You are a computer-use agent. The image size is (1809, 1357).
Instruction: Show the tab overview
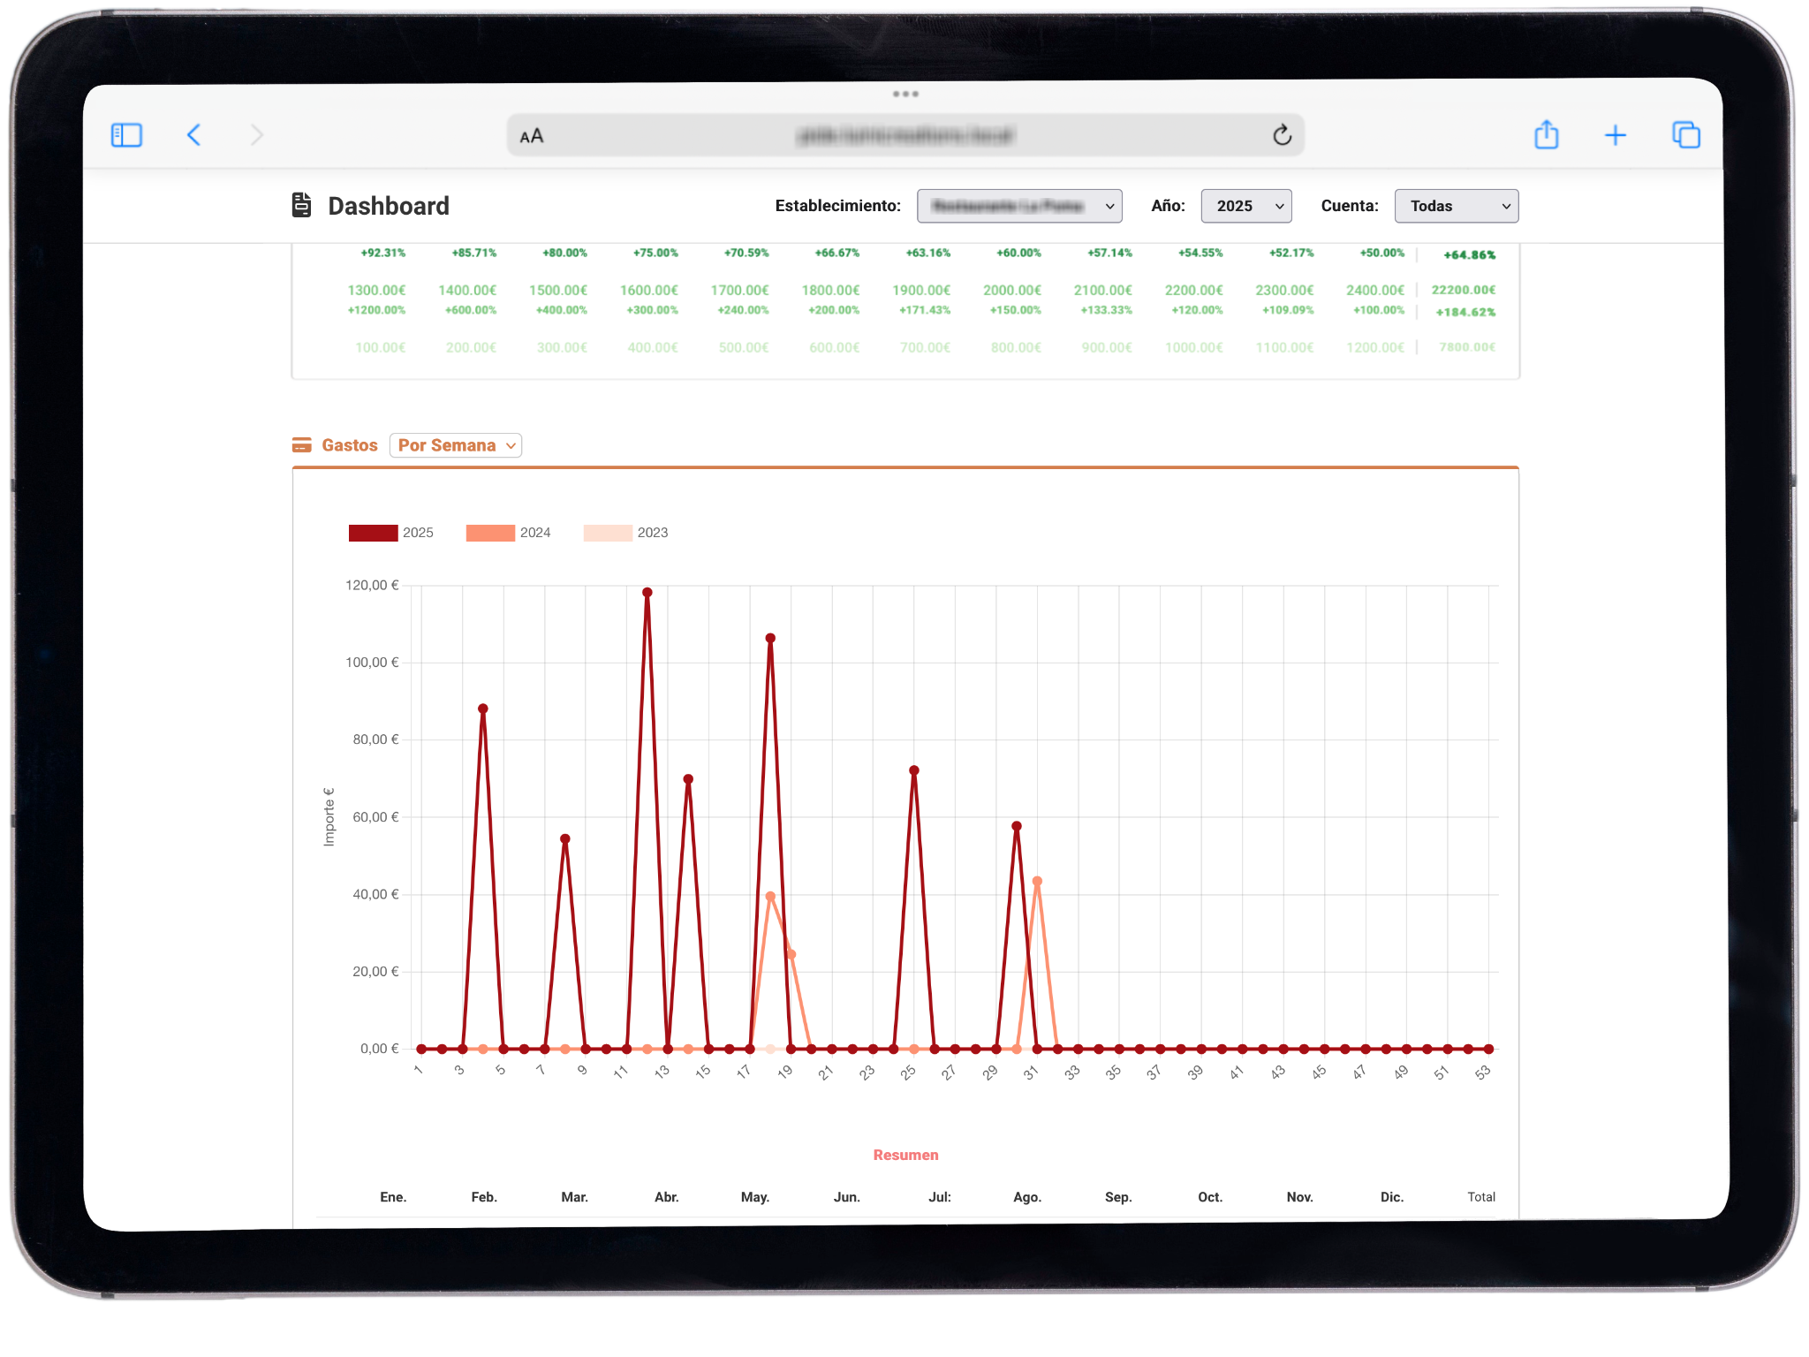pyautogui.click(x=1685, y=135)
